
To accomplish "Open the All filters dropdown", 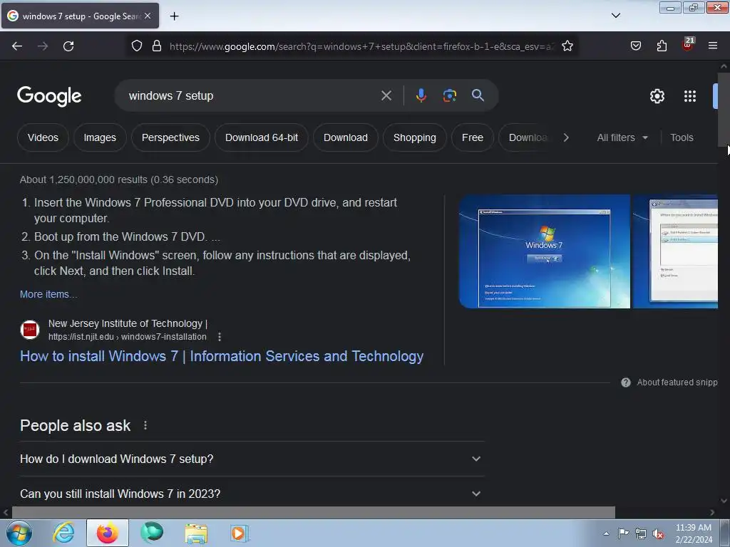I will (622, 137).
